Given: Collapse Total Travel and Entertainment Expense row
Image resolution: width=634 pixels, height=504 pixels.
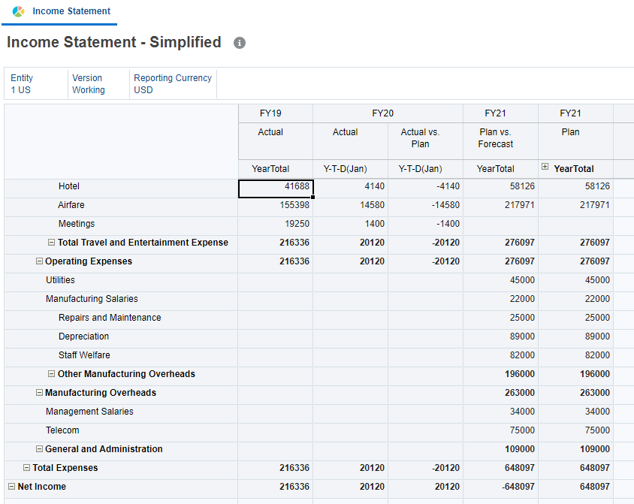Looking at the screenshot, I should pos(52,243).
